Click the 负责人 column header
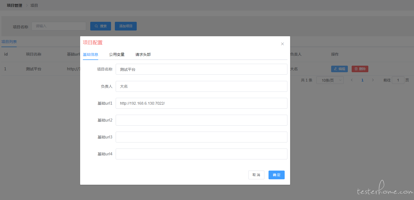This screenshot has height=200, width=414. (x=296, y=54)
